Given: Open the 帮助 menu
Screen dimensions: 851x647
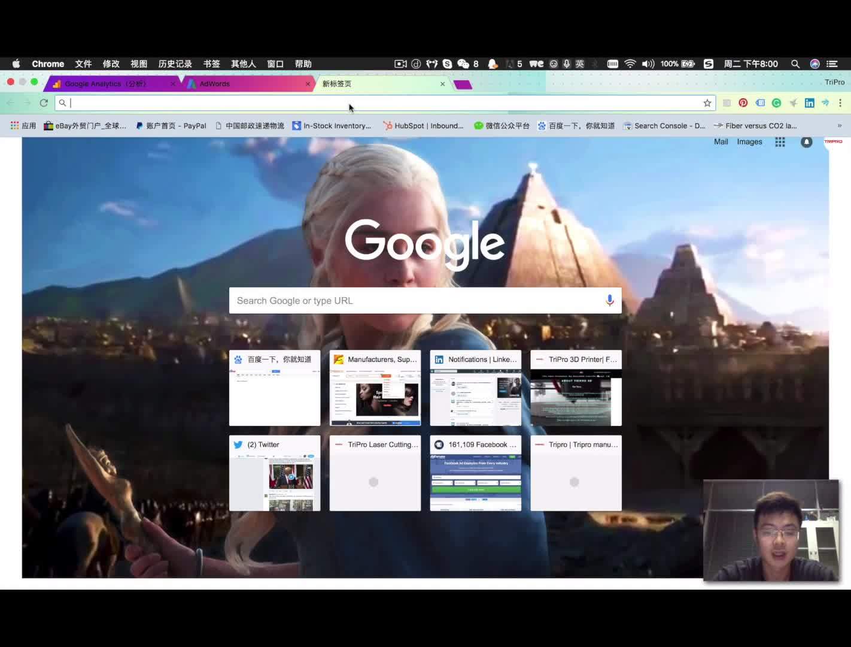Looking at the screenshot, I should click(303, 64).
